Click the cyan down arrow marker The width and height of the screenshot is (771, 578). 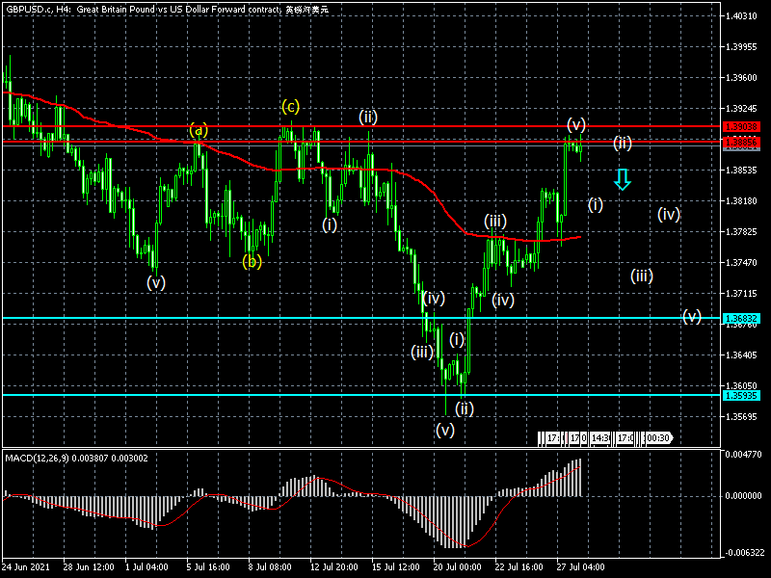(623, 178)
